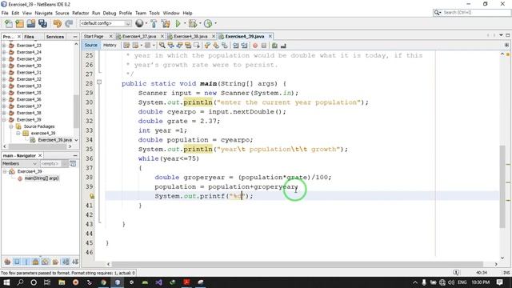Click the New Project toolbar icon

[19, 23]
